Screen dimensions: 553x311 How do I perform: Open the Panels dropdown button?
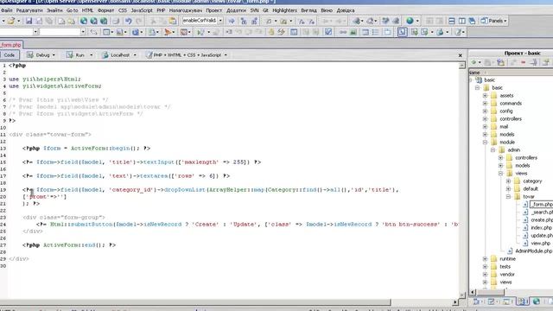(x=493, y=21)
